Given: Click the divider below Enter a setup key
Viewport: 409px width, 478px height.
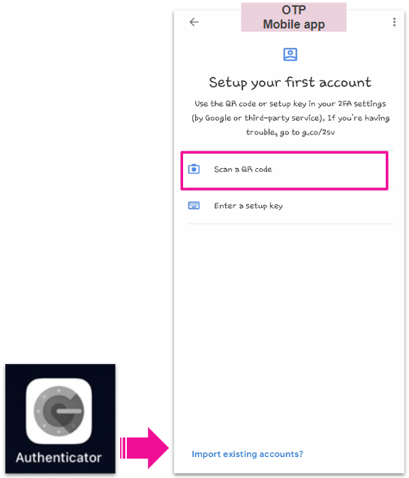Looking at the screenshot, I should [290, 224].
